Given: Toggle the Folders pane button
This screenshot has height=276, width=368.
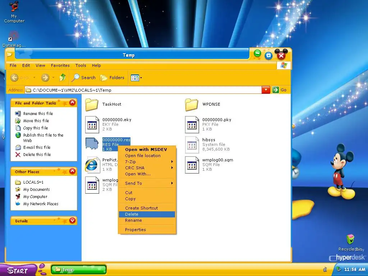Looking at the screenshot, I should click(x=112, y=78).
